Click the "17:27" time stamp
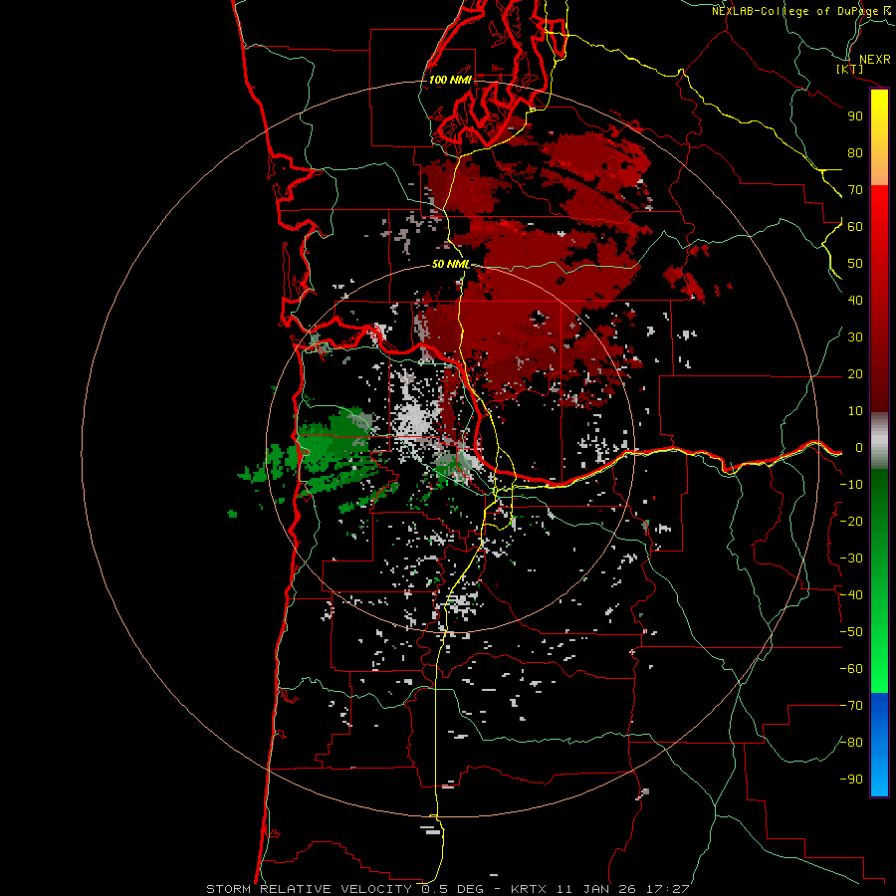896x896 pixels. (668, 889)
